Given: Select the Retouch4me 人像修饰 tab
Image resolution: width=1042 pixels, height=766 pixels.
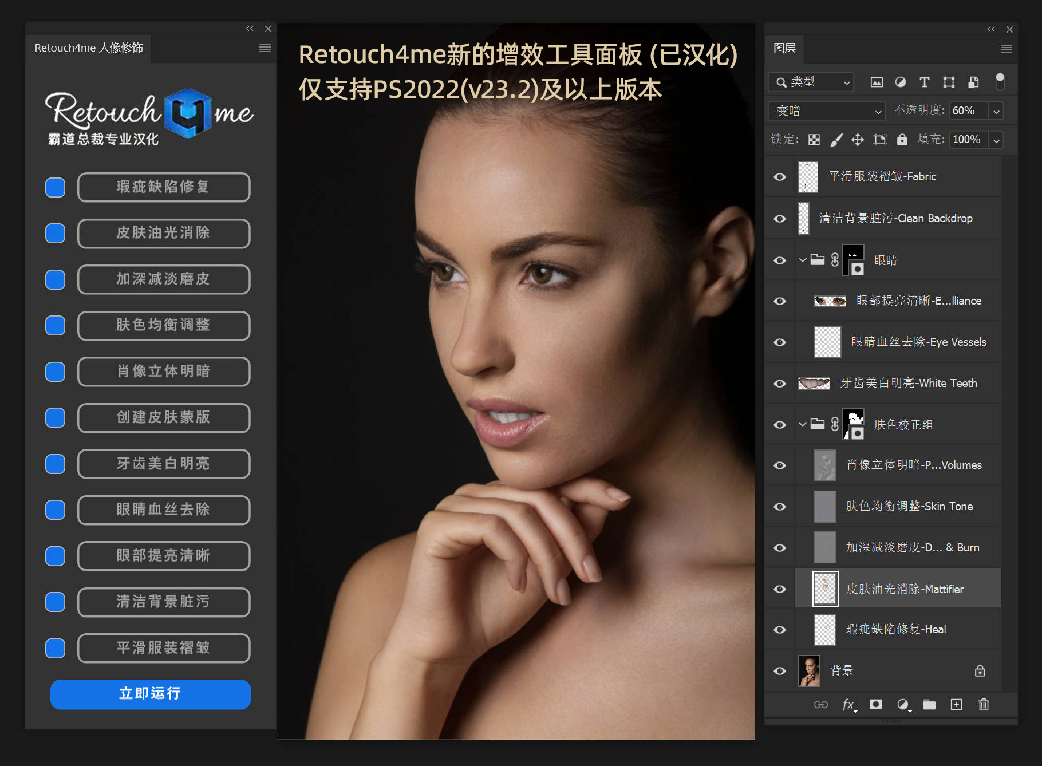Looking at the screenshot, I should [89, 48].
